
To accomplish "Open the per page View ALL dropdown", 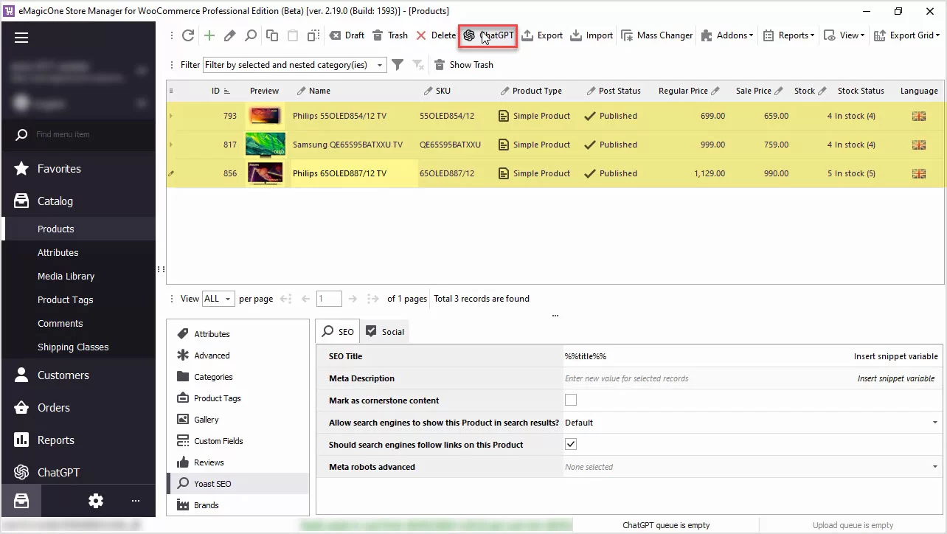I will pos(218,299).
